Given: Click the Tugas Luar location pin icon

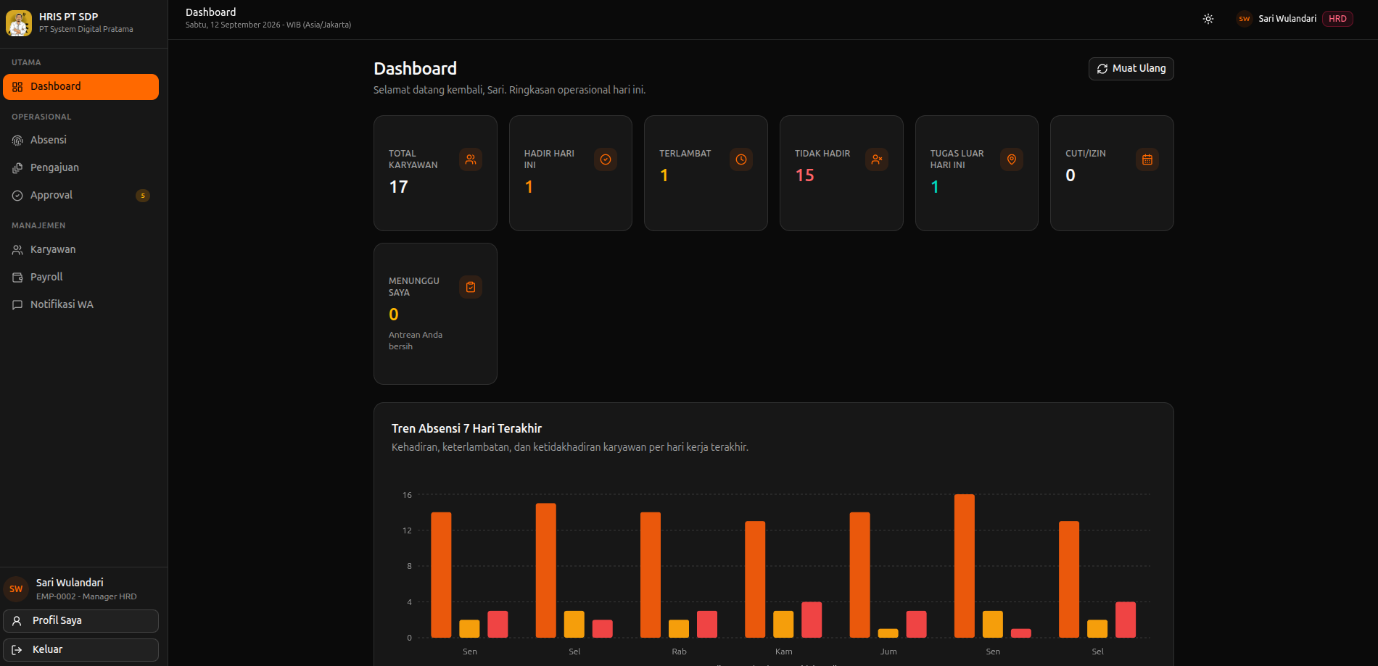Looking at the screenshot, I should pyautogui.click(x=1012, y=159).
